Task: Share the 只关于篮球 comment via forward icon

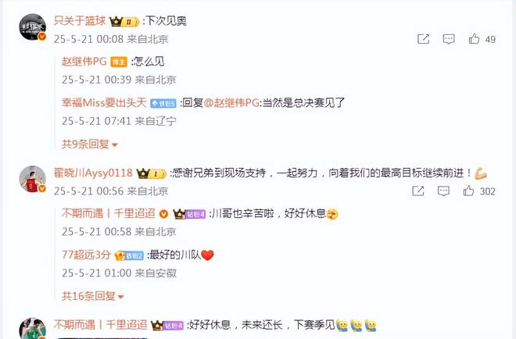Action: (x=423, y=39)
